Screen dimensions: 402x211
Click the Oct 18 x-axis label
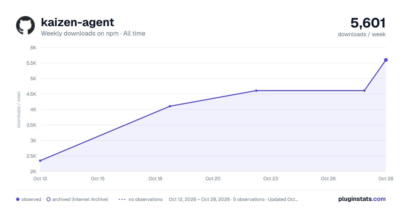click(x=155, y=179)
